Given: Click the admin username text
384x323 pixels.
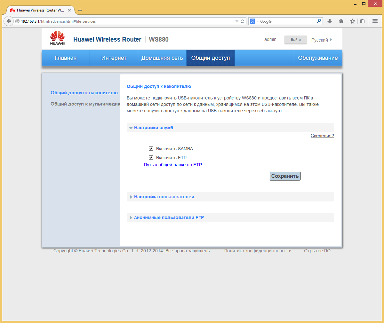Looking at the screenshot, I should tap(270, 39).
